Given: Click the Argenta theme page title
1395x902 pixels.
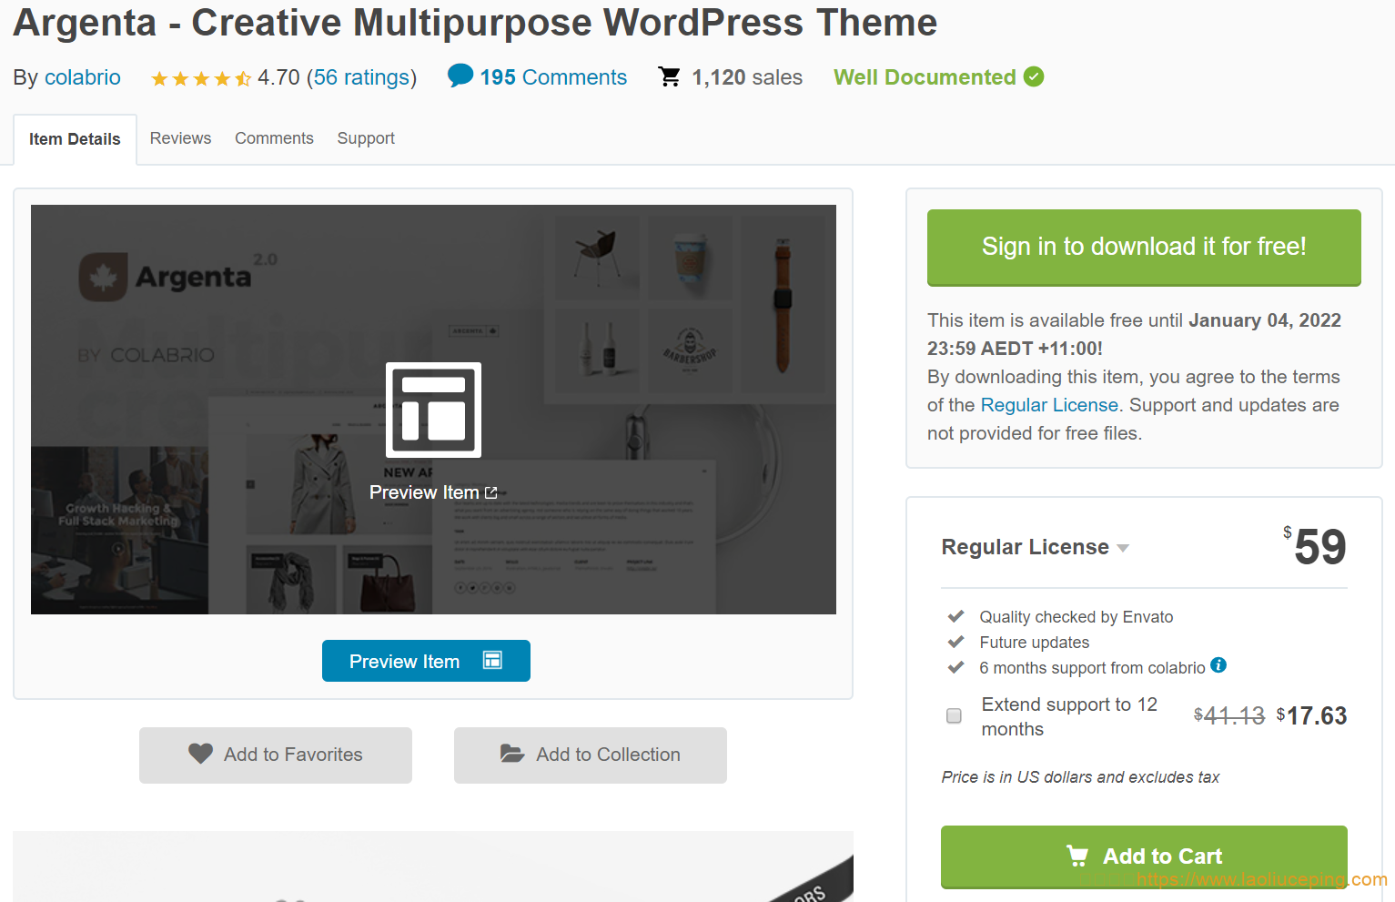Looking at the screenshot, I should pyautogui.click(x=475, y=23).
